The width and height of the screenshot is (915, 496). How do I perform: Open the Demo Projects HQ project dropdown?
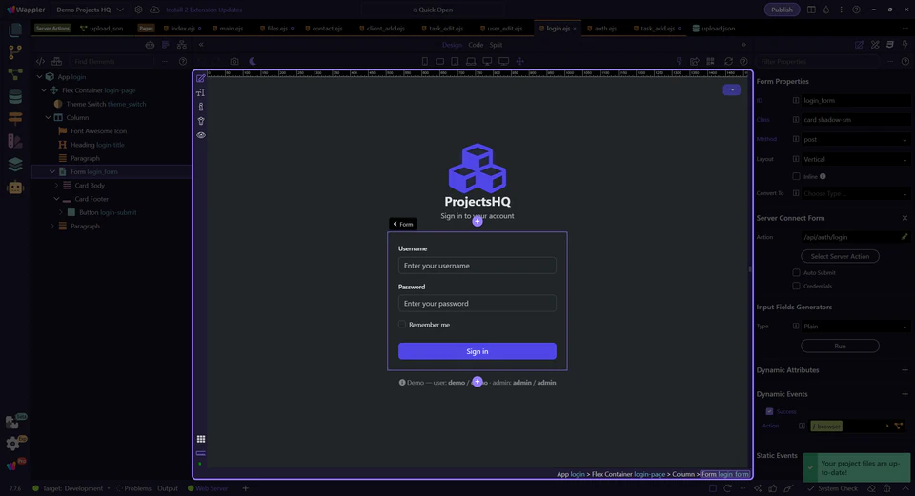tap(90, 10)
